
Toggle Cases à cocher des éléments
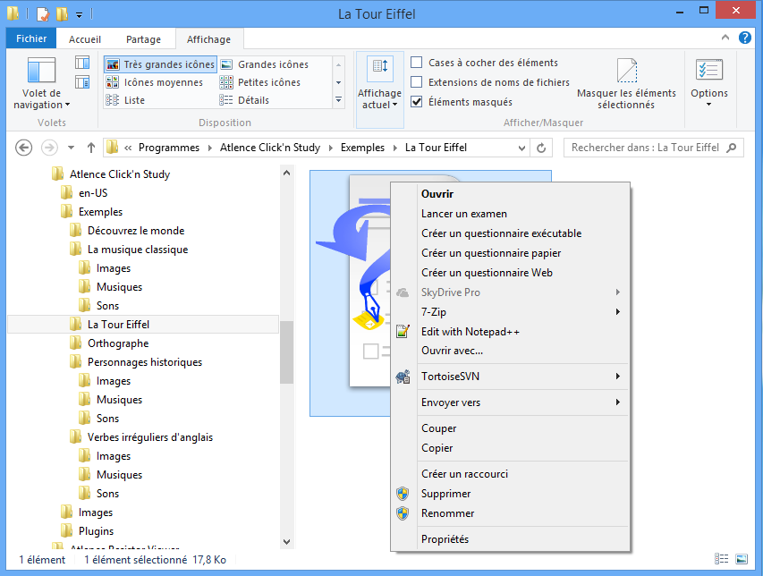pos(417,63)
